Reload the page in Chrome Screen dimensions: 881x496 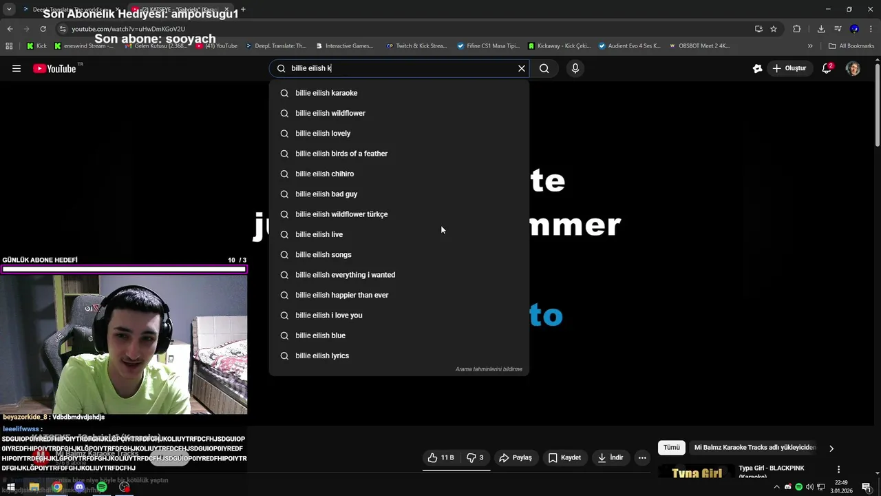[43, 29]
